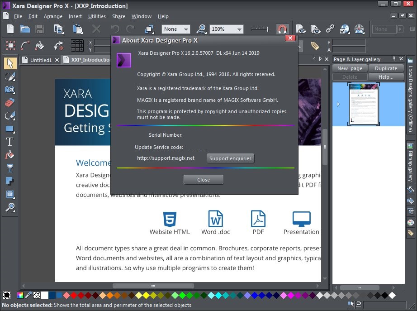The height and width of the screenshot is (311, 417).
Task: Open the 100% zoom dropdown
Action: pyautogui.click(x=226, y=29)
